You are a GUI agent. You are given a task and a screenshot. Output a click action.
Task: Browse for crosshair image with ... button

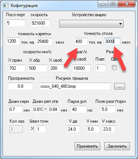pos(120,86)
